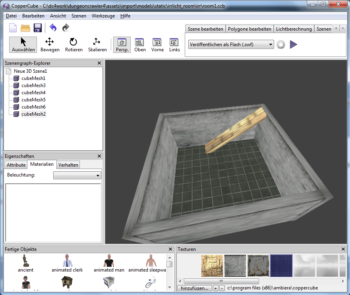Run the scene with play arrow

click(293, 45)
